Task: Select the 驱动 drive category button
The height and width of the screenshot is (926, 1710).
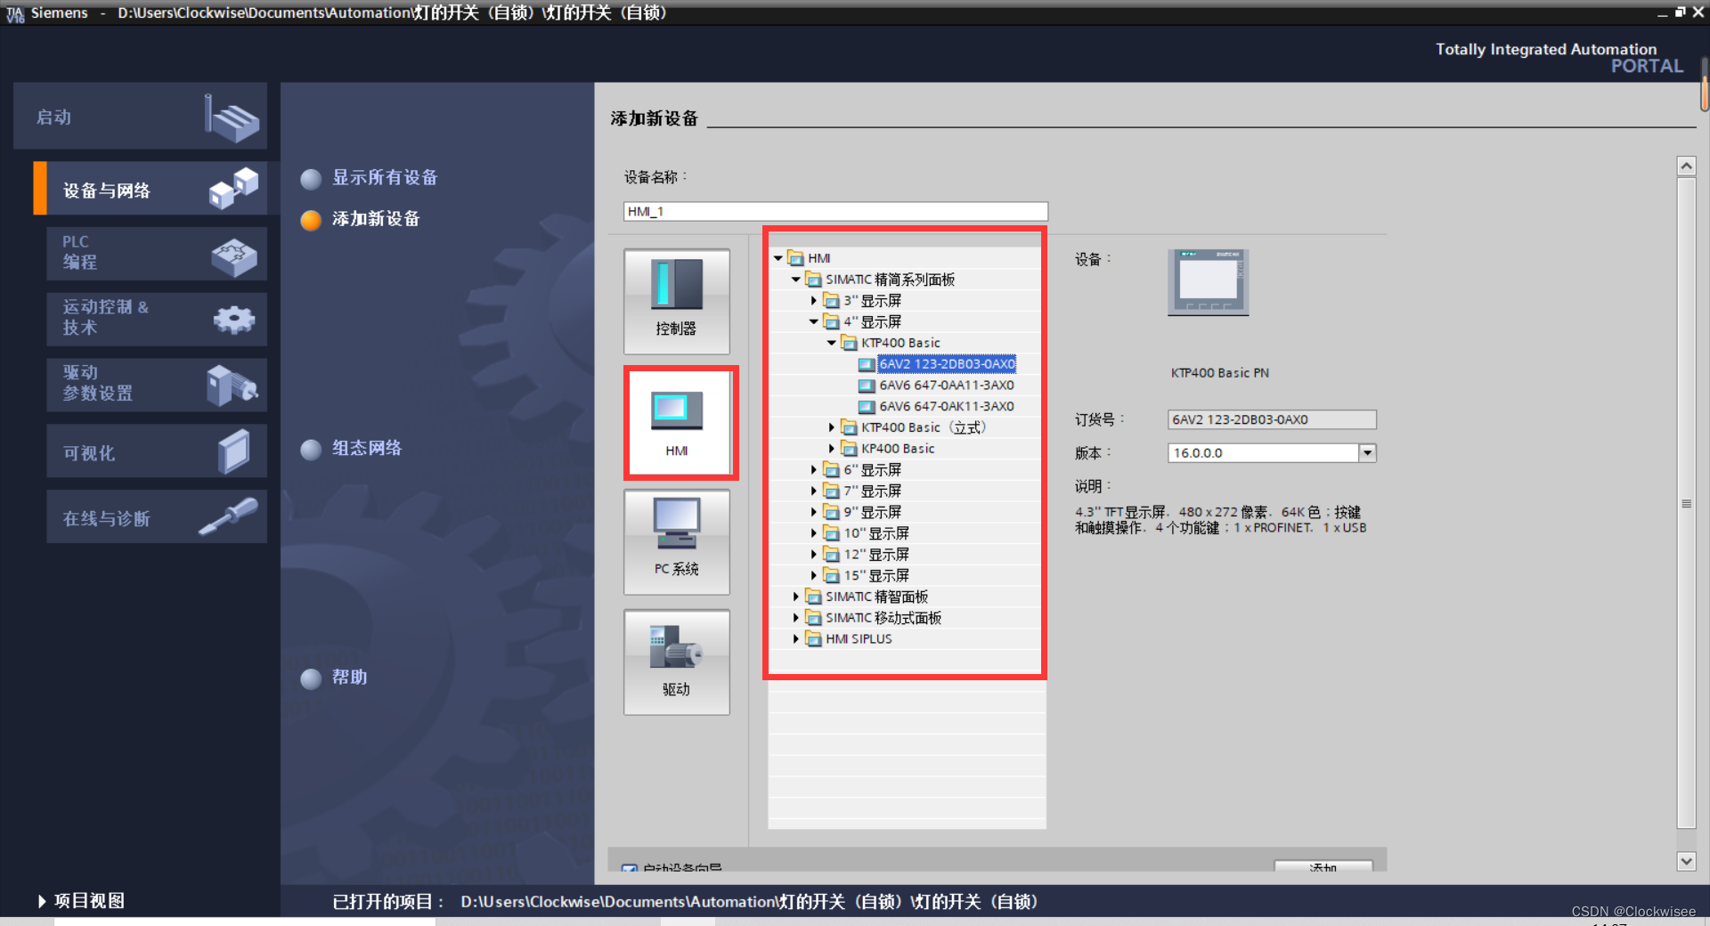Action: point(677,662)
